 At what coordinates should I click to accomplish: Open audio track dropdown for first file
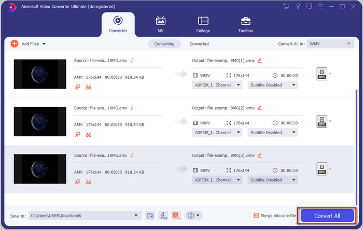pos(217,85)
